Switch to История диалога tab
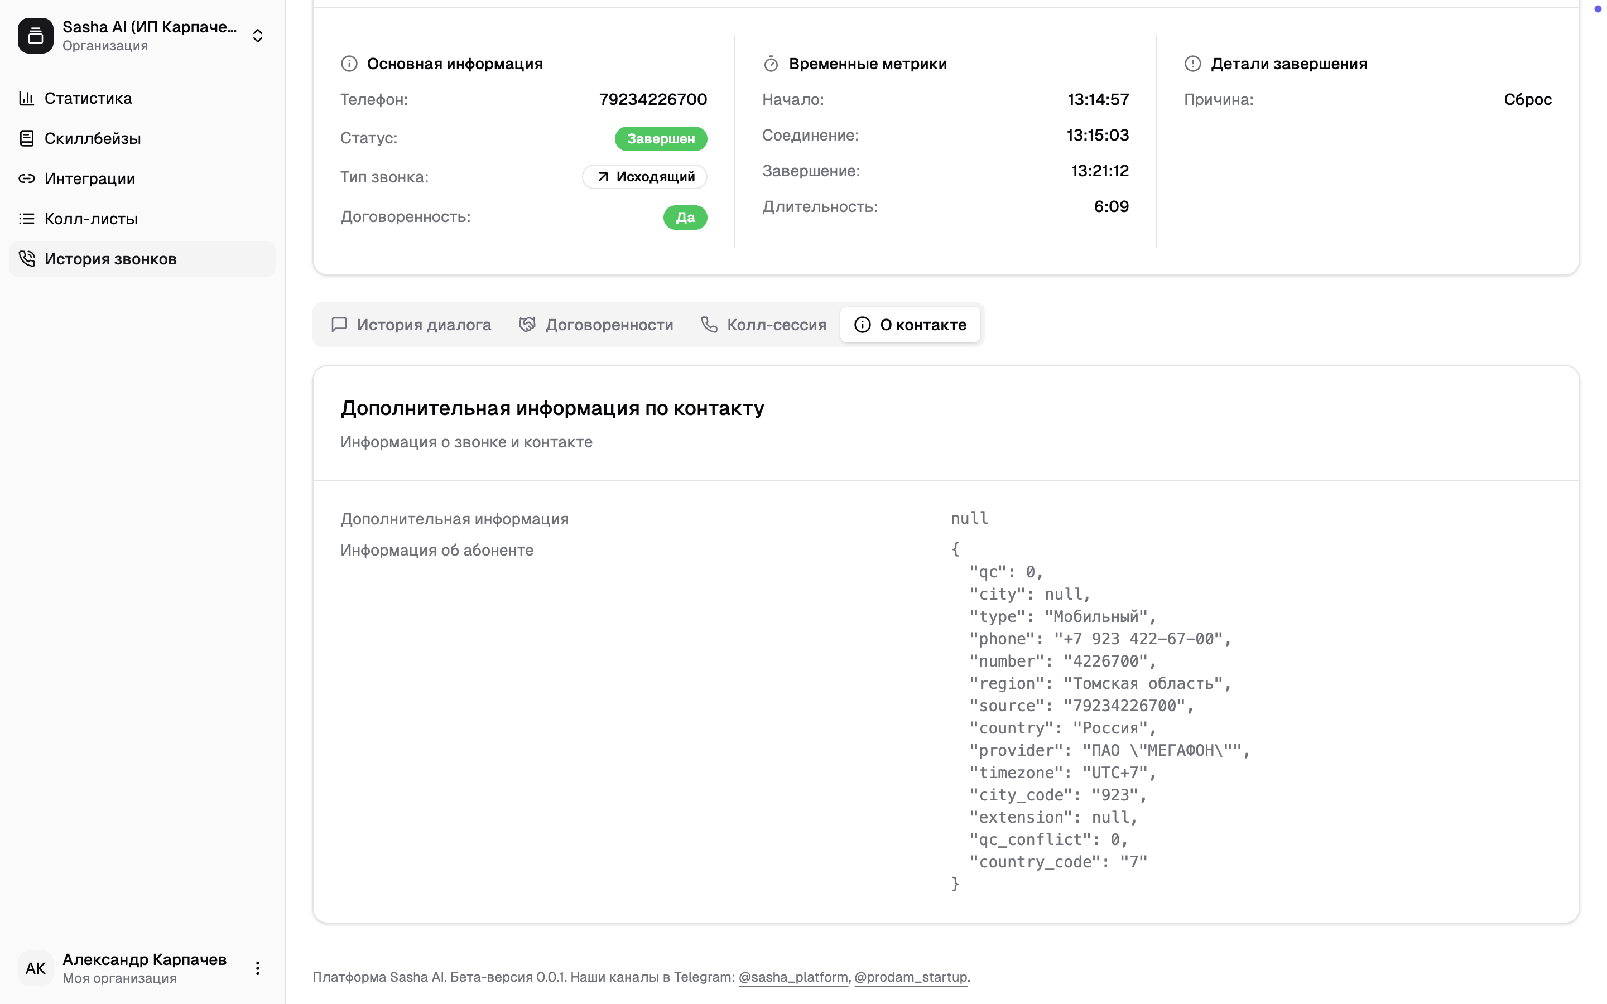This screenshot has height=1004, width=1607. click(411, 325)
